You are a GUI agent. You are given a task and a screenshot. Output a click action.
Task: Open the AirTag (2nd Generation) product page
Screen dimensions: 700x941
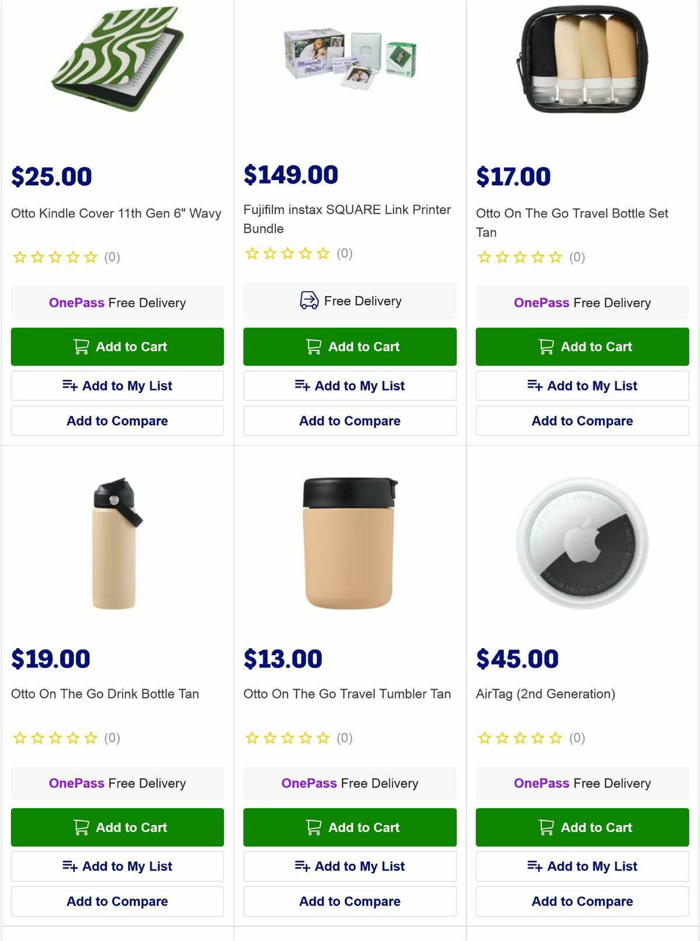545,694
